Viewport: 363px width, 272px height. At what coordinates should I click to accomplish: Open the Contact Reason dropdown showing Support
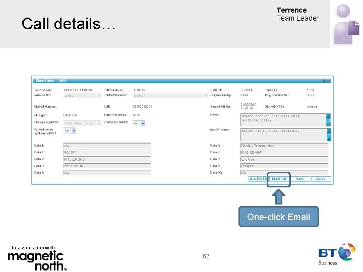170,95
